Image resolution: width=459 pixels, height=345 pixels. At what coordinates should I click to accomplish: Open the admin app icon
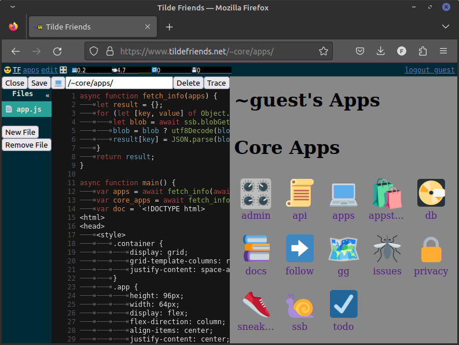pyautogui.click(x=255, y=193)
